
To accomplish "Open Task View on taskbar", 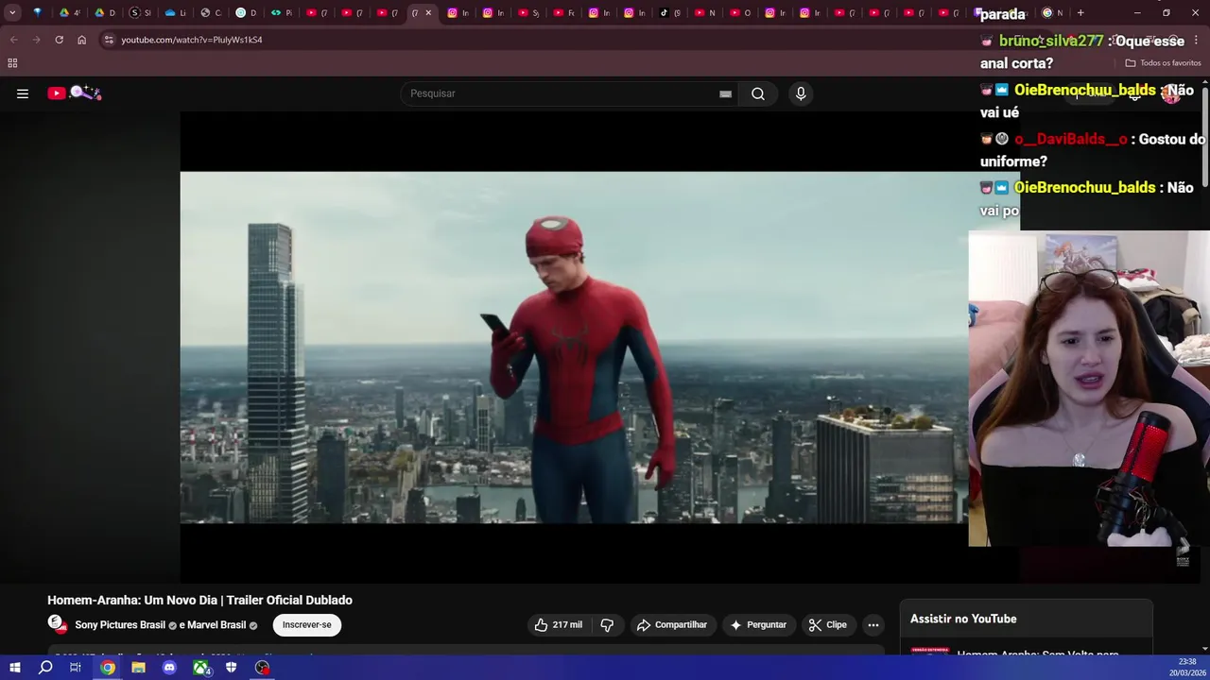I will [x=76, y=668].
